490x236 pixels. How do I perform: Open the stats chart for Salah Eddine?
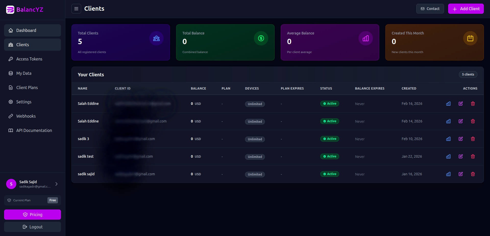(x=448, y=104)
